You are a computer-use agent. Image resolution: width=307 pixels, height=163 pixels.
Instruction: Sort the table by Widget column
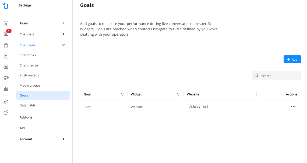[178, 94]
